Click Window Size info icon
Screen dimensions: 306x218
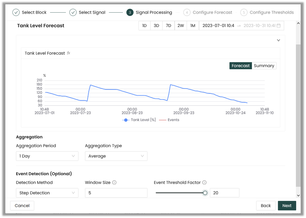pyautogui.click(x=114, y=183)
